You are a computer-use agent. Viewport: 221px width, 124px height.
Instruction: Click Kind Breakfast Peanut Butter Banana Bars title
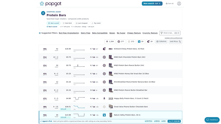coord(135,82)
